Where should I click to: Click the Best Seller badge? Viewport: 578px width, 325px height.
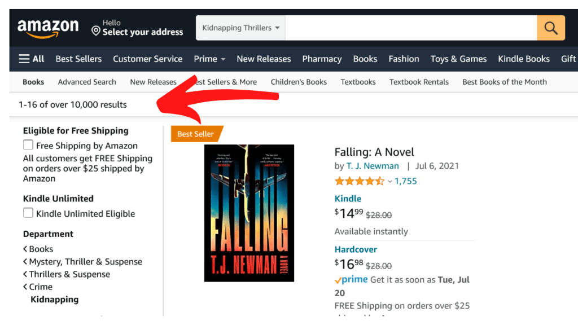pyautogui.click(x=196, y=134)
